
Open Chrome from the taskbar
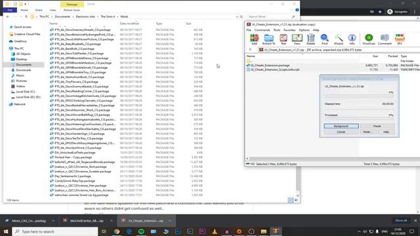117,231
